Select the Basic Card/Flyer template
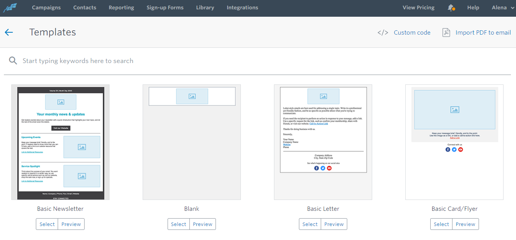Viewport: 516px width, 240px height. pyautogui.click(x=441, y=224)
